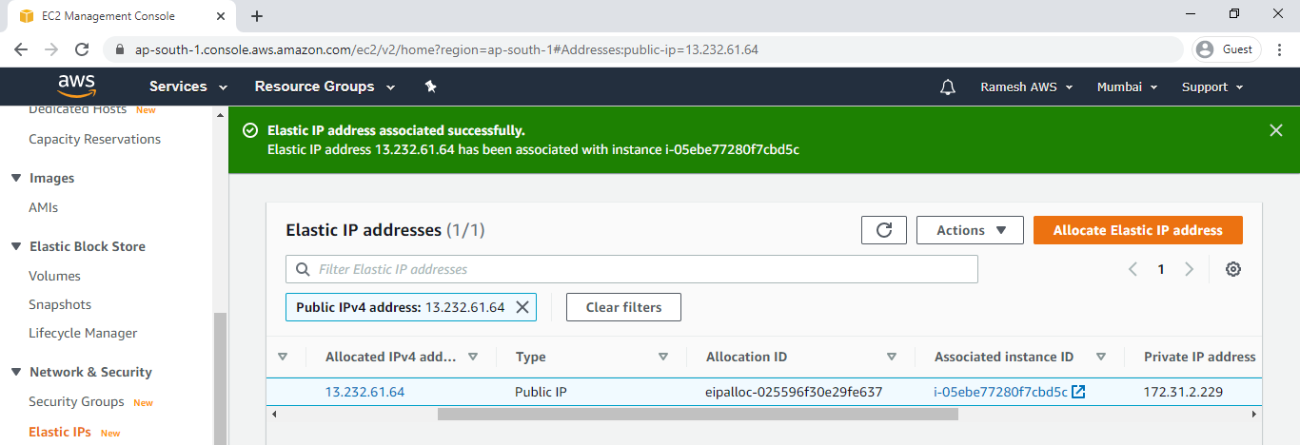This screenshot has width=1300, height=445.
Task: Go forward in browser history
Action: [x=51, y=49]
